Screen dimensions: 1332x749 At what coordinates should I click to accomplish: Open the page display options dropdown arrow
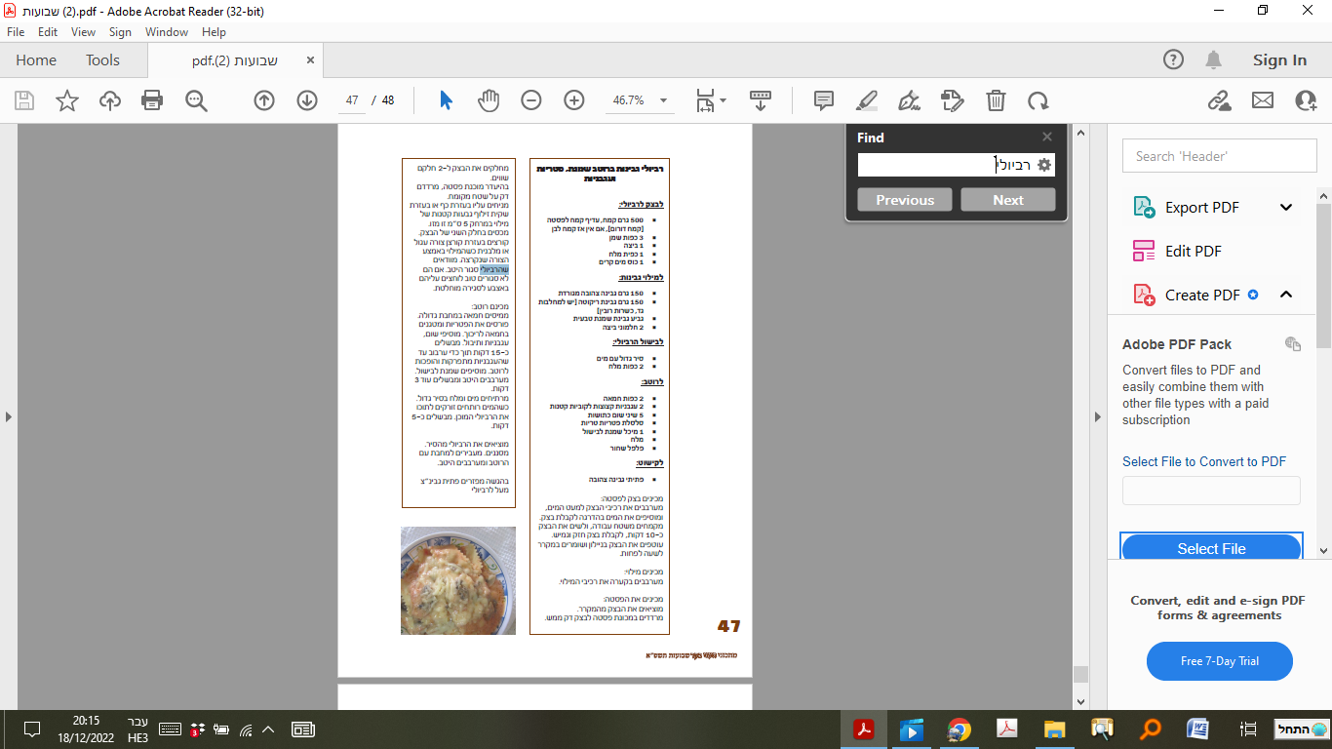pyautogui.click(x=723, y=100)
